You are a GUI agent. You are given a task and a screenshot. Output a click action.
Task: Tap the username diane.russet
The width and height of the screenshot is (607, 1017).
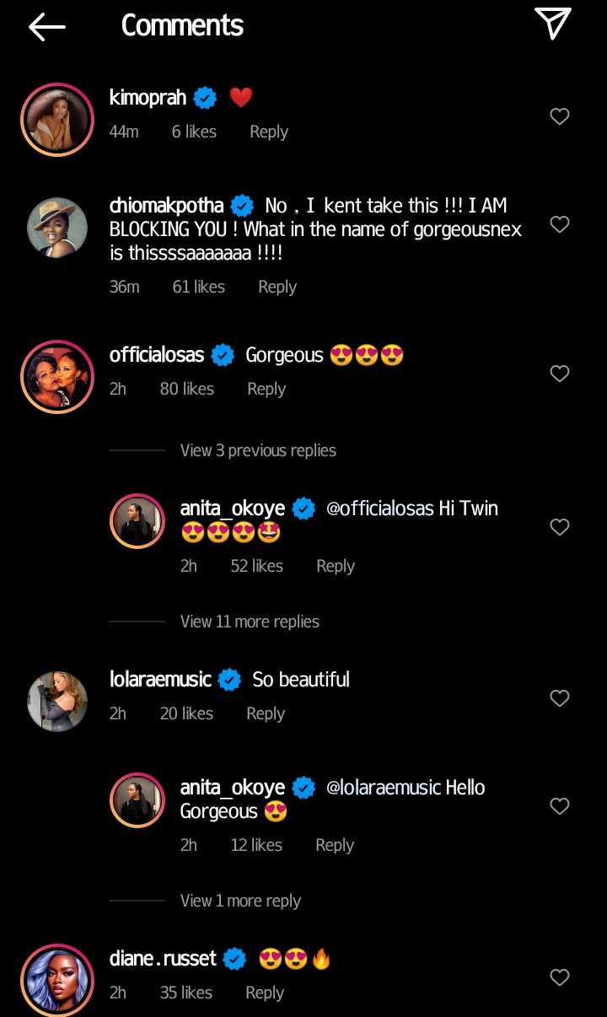pyautogui.click(x=163, y=958)
